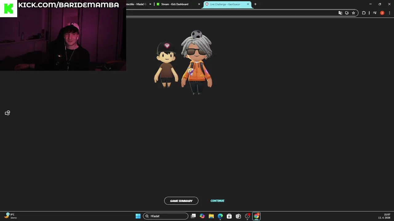This screenshot has width=394, height=221.
Task: Click the camera screenshot icon on left edge
Action: click(8, 113)
